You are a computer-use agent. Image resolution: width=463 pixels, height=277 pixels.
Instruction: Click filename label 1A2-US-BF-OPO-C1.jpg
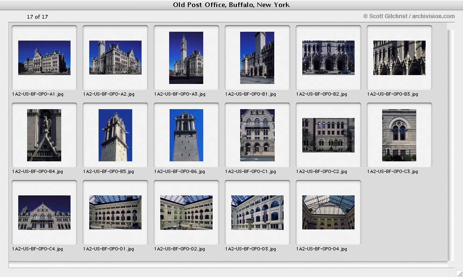pyautogui.click(x=251, y=172)
